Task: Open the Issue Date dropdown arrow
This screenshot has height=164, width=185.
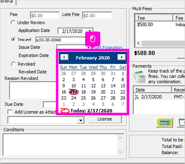Action: (x=89, y=47)
